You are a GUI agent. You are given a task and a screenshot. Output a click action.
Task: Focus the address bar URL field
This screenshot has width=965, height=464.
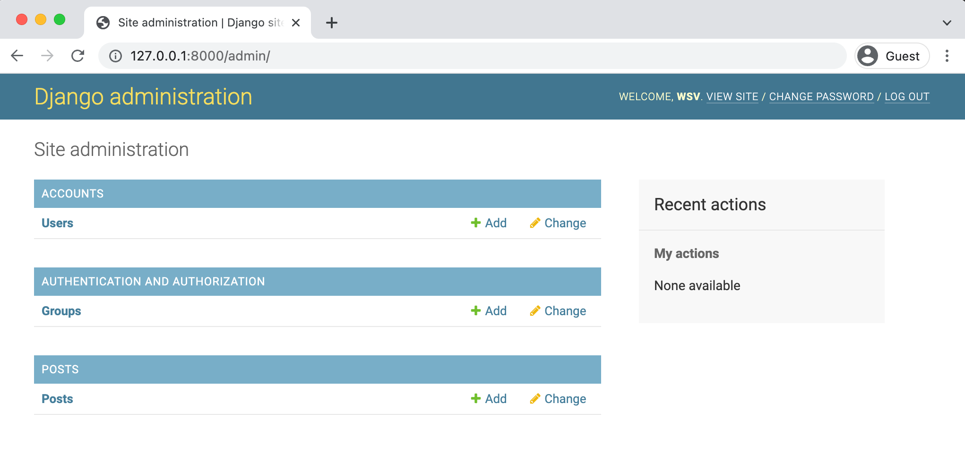(473, 56)
